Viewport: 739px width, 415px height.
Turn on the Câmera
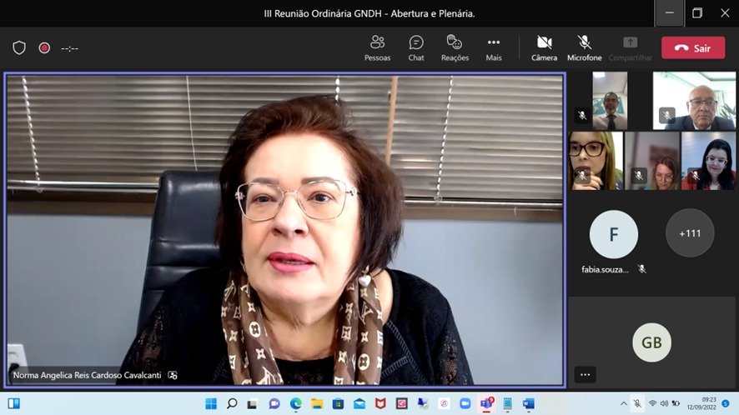(544, 47)
